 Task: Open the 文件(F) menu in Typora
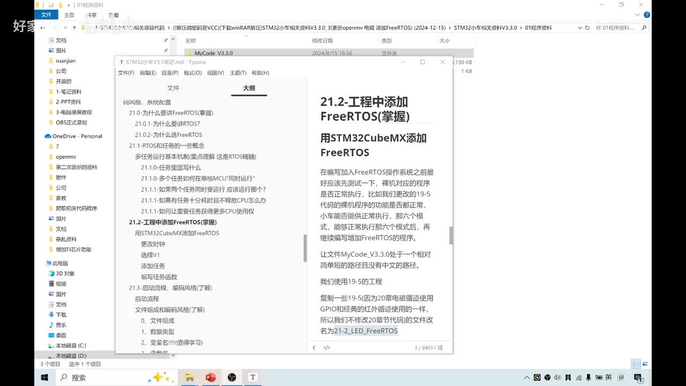tap(126, 73)
